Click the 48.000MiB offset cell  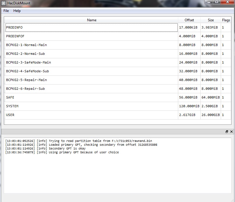(189, 89)
